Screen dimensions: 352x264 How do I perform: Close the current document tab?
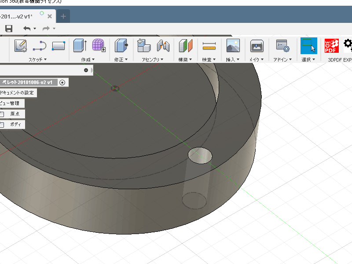[x=50, y=16]
